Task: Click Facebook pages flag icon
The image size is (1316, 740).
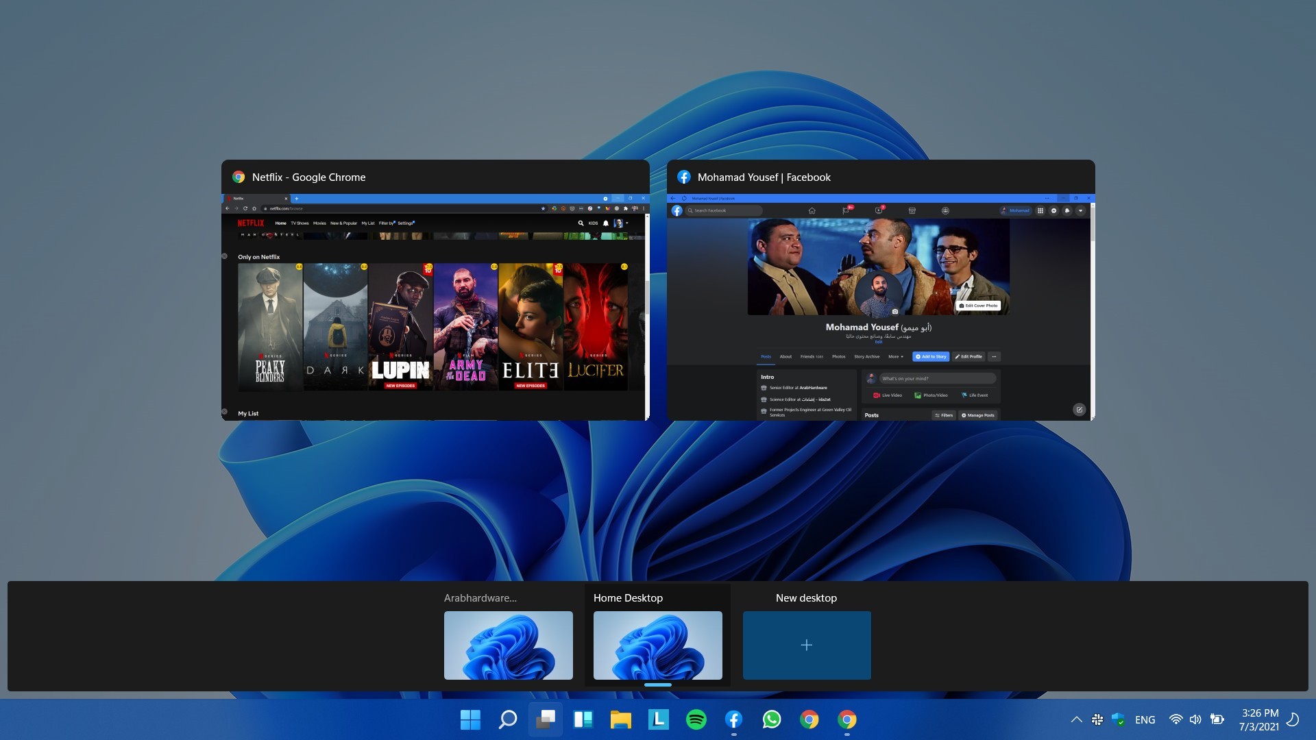Action: pyautogui.click(x=846, y=210)
